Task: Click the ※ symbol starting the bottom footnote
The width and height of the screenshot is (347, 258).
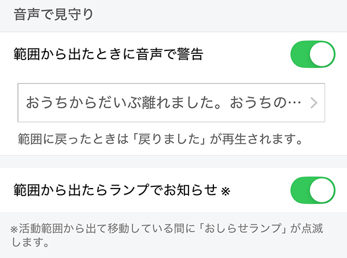Action: [16, 229]
